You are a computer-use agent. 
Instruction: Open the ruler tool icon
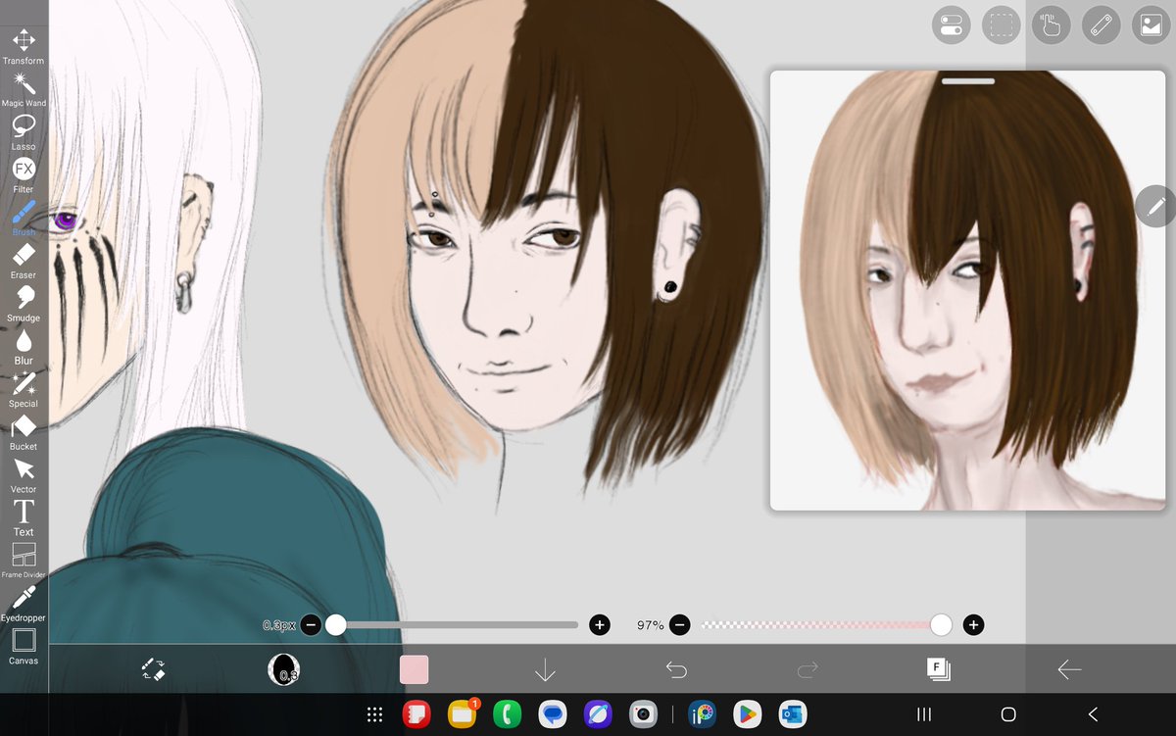coord(1101,25)
